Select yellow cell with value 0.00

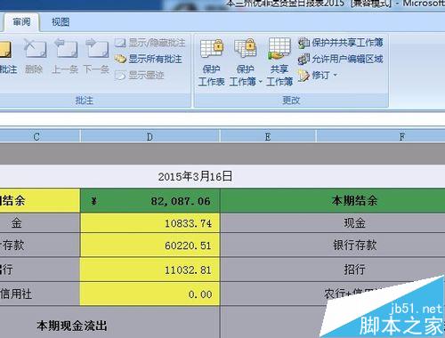pos(150,294)
